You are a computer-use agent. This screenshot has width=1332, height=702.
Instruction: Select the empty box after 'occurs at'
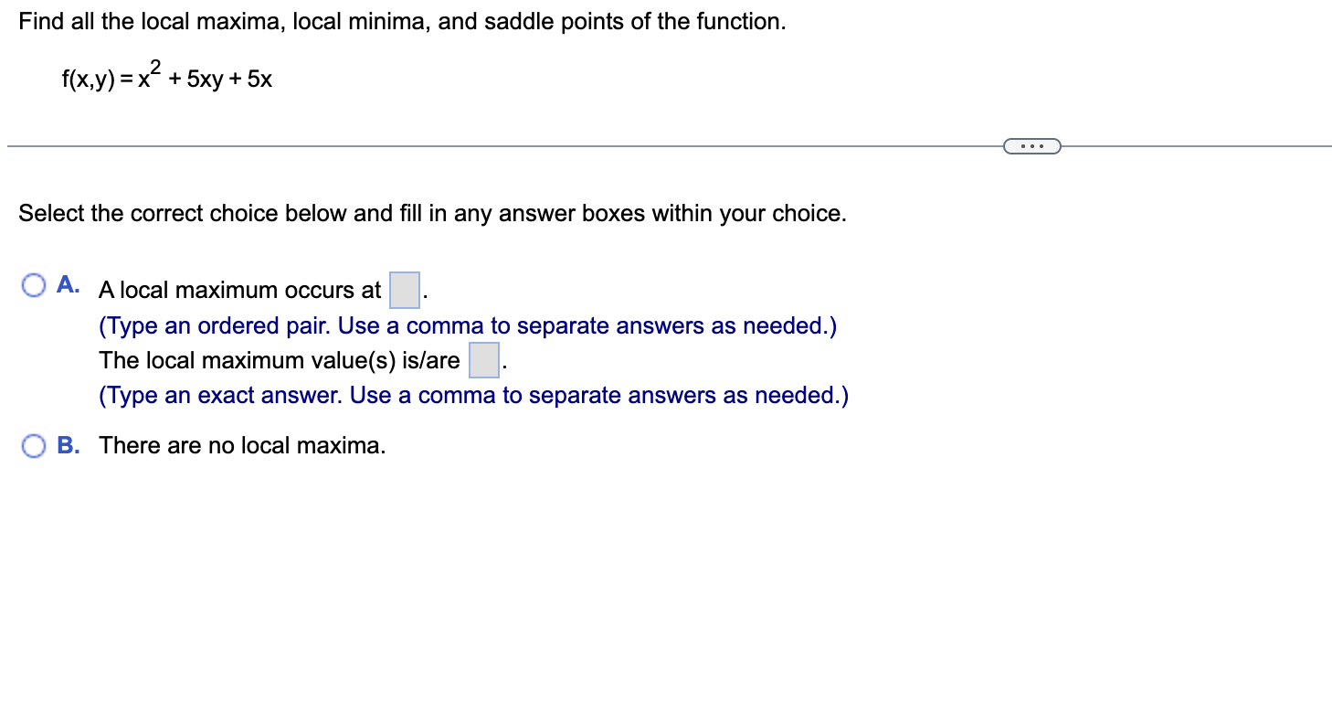(x=404, y=289)
